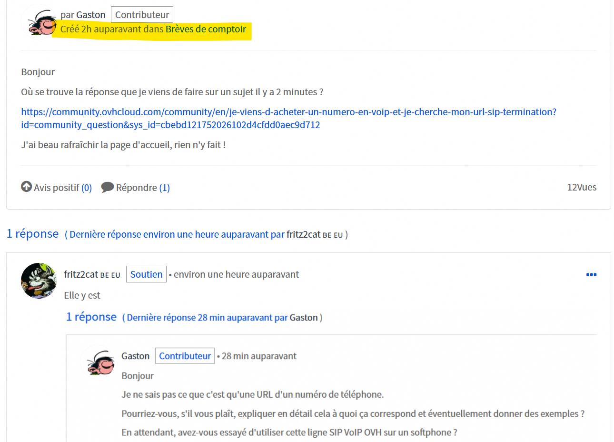Click 'Répondre (1)' to reply to the question
Image resolution: width=614 pixels, height=442 pixels.
pyautogui.click(x=142, y=188)
